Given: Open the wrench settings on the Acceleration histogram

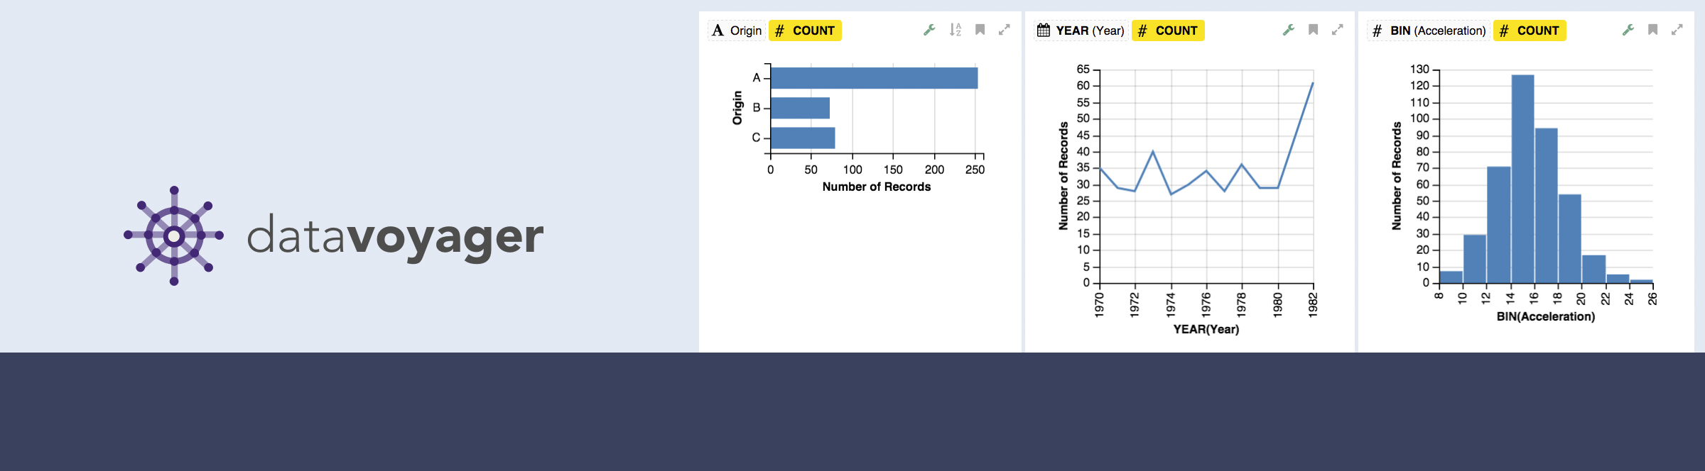Looking at the screenshot, I should click(1628, 30).
